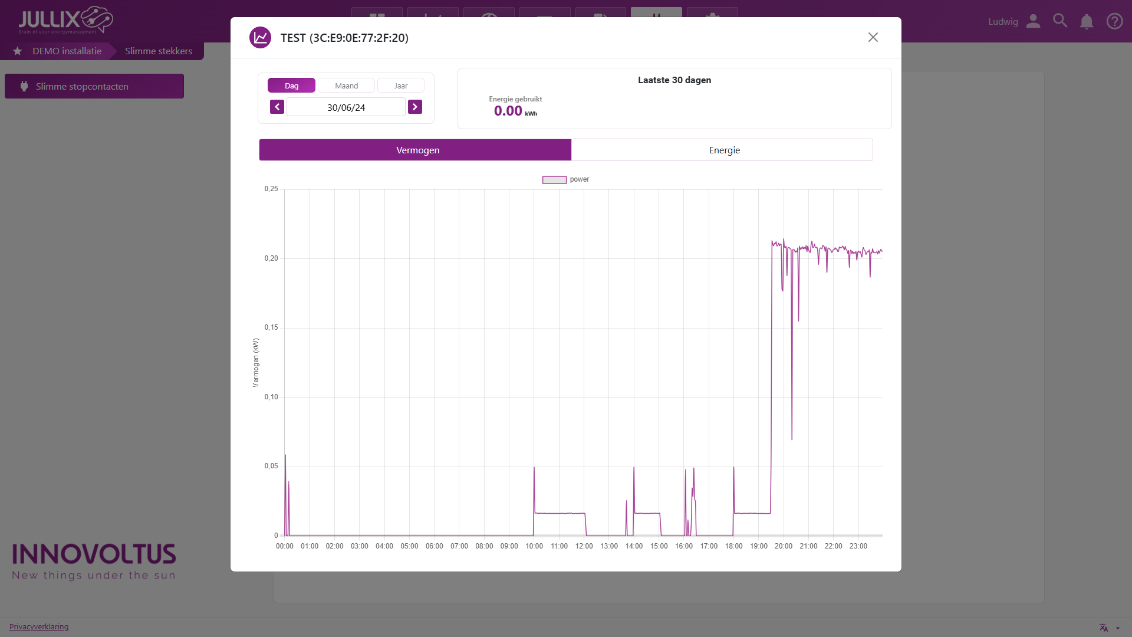The image size is (1132, 637).
Task: Open the help question mark icon
Action: [x=1114, y=21]
